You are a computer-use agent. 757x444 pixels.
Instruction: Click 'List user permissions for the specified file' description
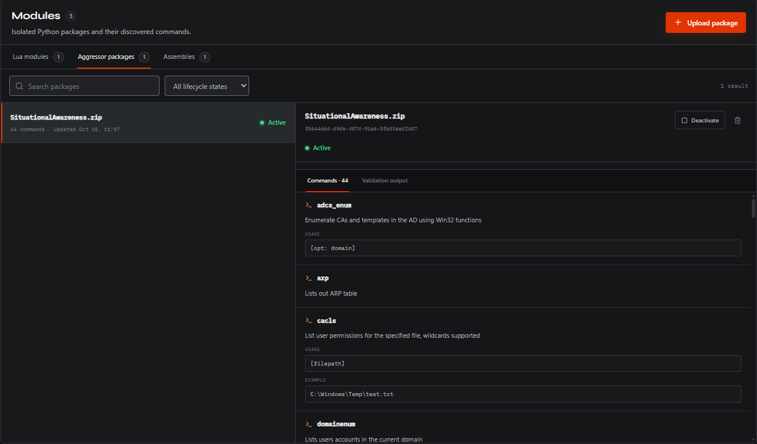(392, 335)
